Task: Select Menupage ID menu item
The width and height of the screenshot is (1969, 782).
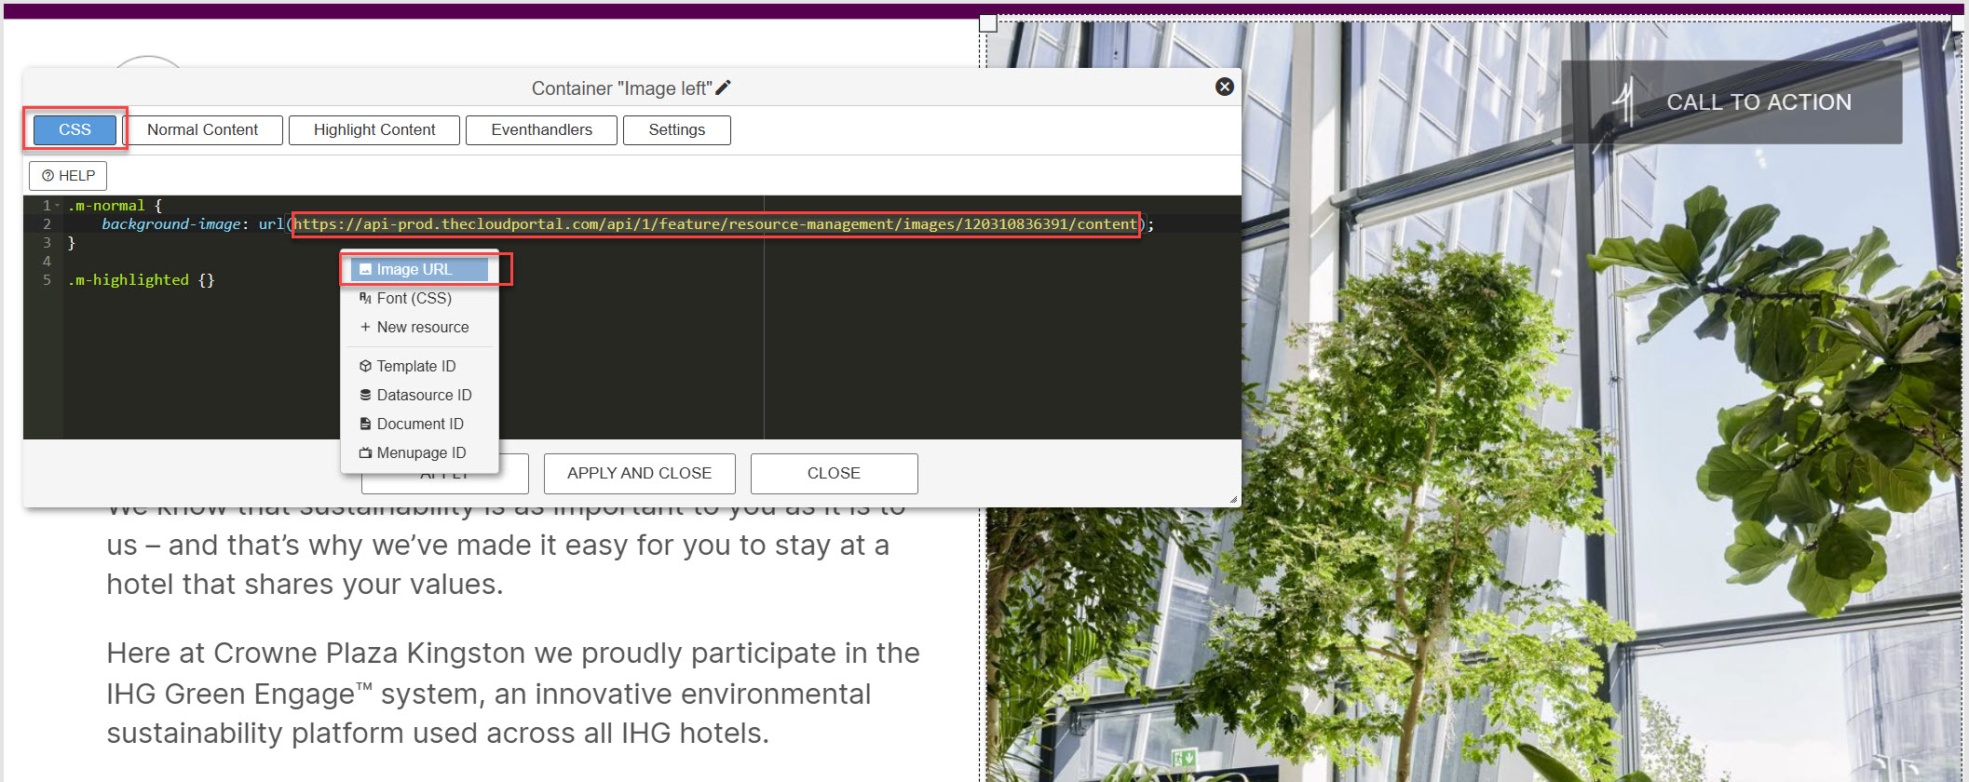Action: tap(421, 453)
